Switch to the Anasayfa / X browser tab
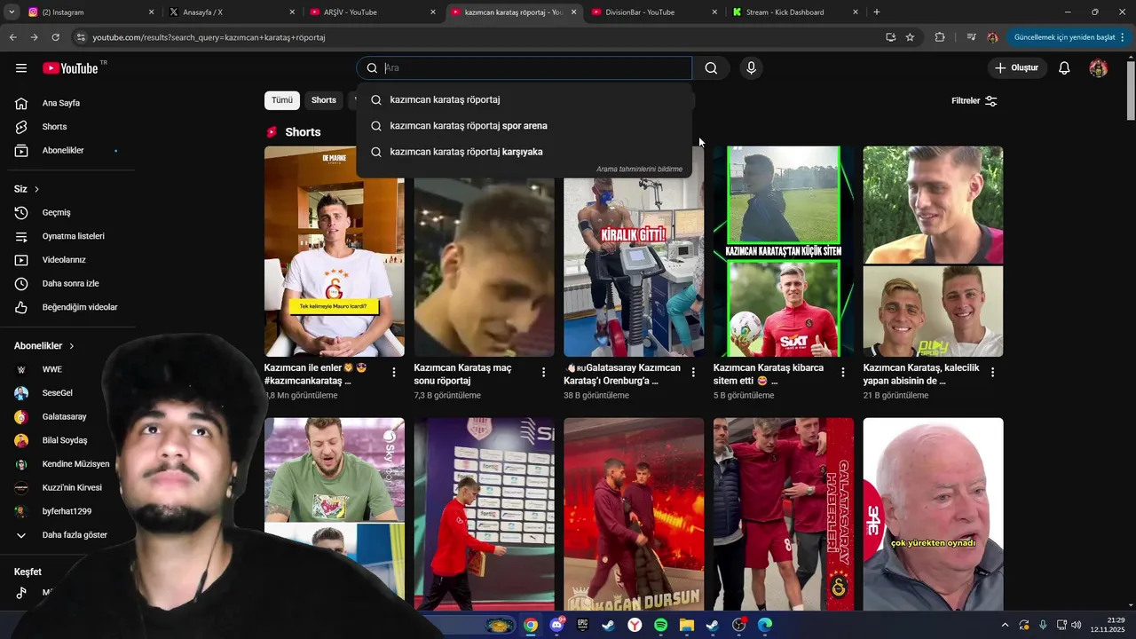 point(231,12)
